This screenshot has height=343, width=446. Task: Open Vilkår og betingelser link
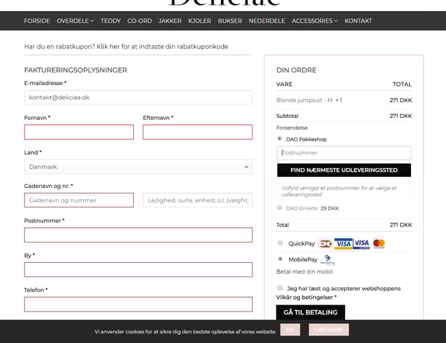(x=305, y=297)
